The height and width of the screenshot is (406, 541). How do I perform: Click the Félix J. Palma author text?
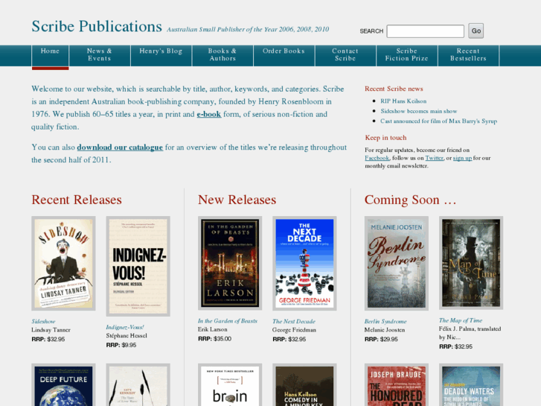[x=470, y=333]
